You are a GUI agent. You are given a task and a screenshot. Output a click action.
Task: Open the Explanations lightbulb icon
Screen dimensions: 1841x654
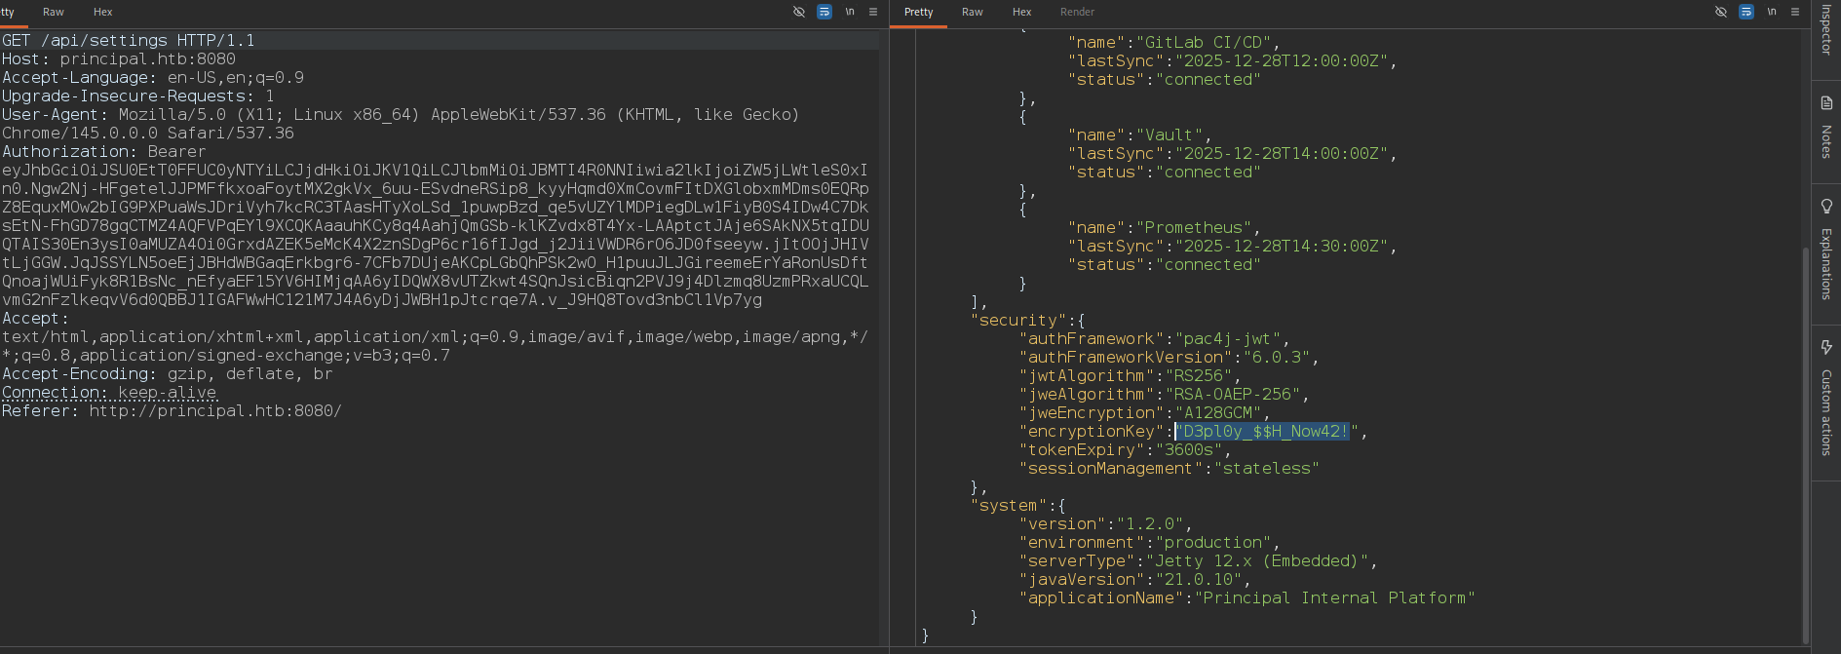(x=1826, y=207)
